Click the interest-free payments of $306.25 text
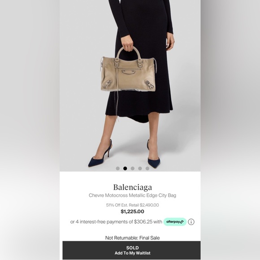The width and height of the screenshot is (260, 260). 116,222
